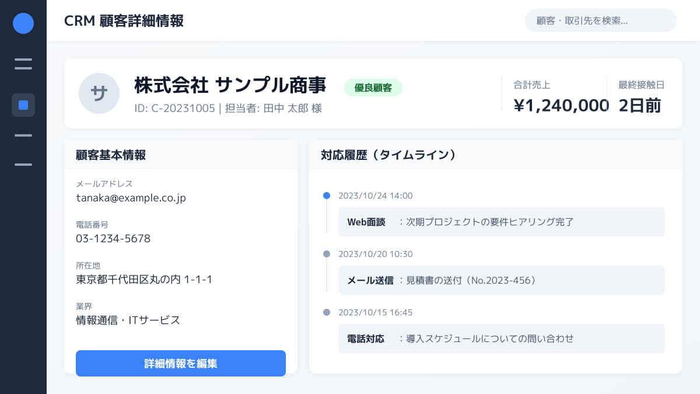Click the 顧客基本情報 panel header

[x=111, y=155]
